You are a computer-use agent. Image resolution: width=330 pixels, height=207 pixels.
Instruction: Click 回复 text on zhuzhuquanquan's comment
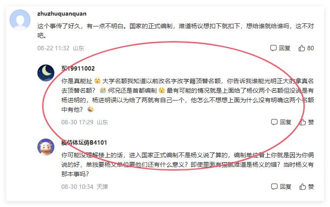point(284,48)
